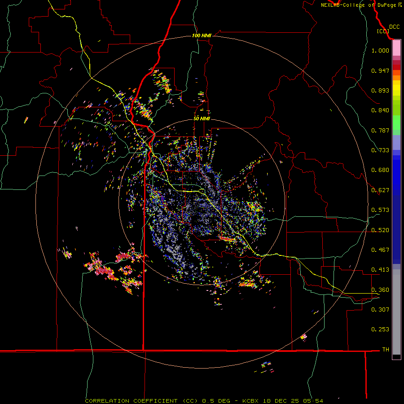Image resolution: width=404 pixels, height=404 pixels.
Task: Click the 0.627 value on the color scale
Action: pos(380,190)
